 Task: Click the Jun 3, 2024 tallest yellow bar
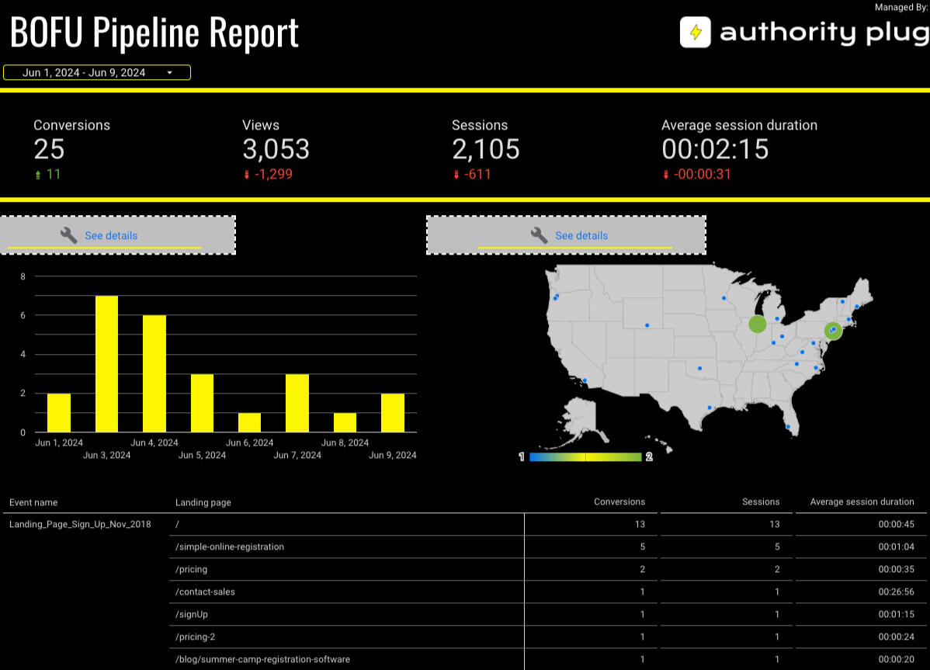[106, 363]
